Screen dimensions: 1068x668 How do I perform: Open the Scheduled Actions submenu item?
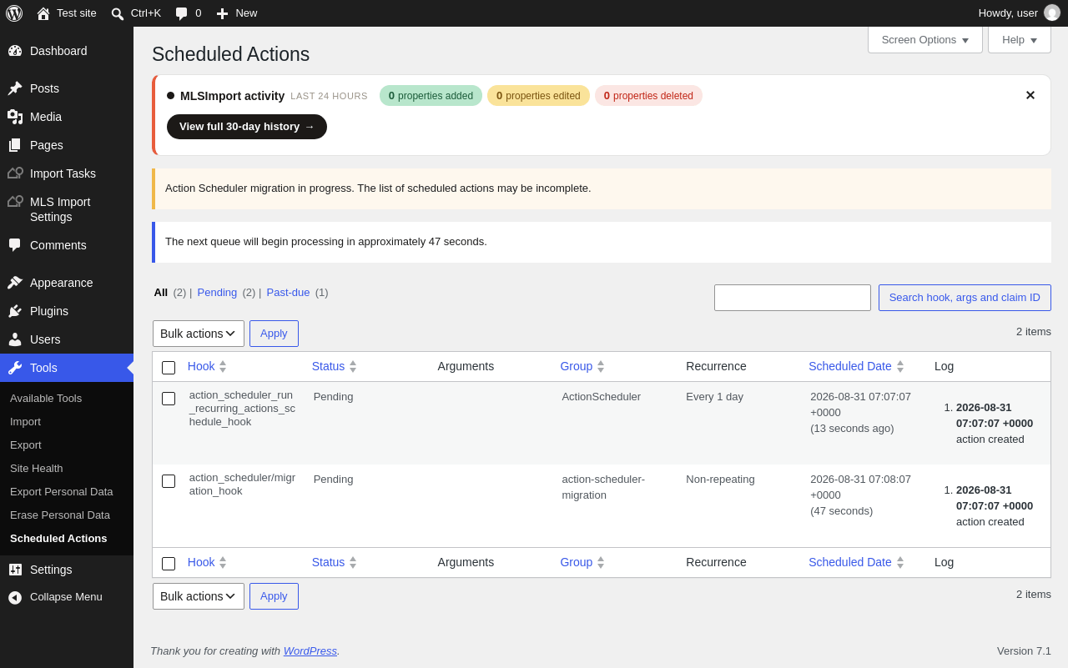(x=58, y=539)
